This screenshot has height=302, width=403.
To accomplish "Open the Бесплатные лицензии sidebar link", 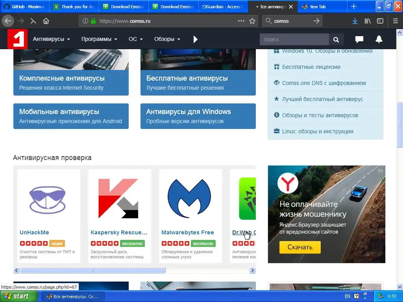I will tap(325, 67).
